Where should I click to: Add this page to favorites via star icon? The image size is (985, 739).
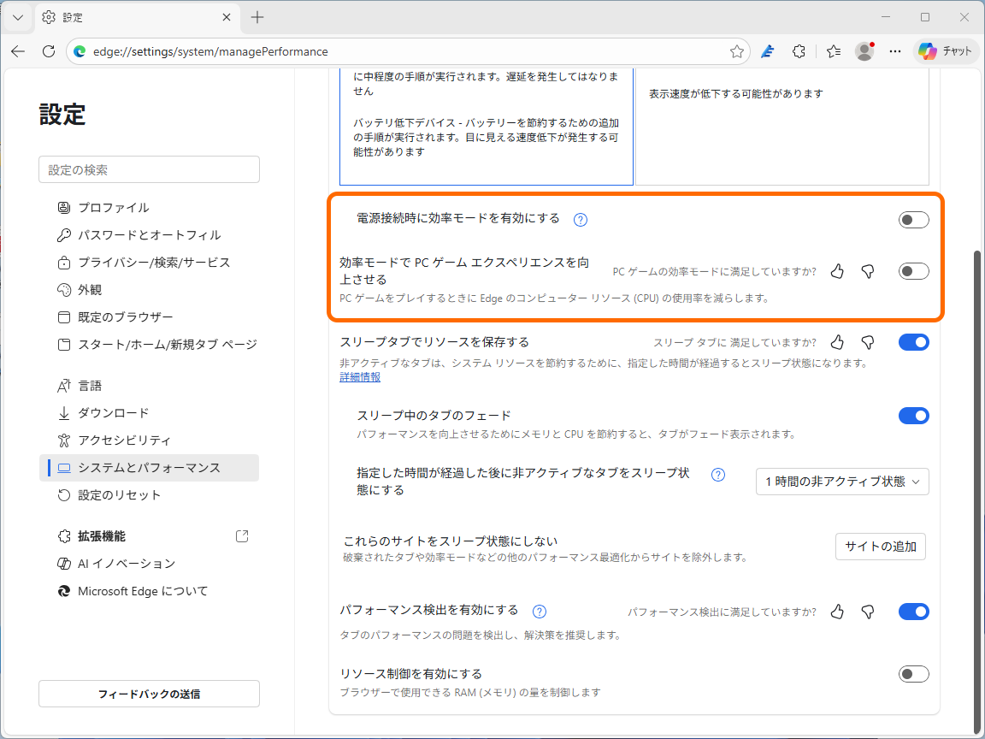click(736, 51)
